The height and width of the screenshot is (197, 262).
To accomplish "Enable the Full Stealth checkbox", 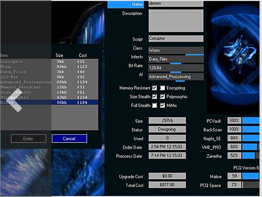I will pos(154,105).
